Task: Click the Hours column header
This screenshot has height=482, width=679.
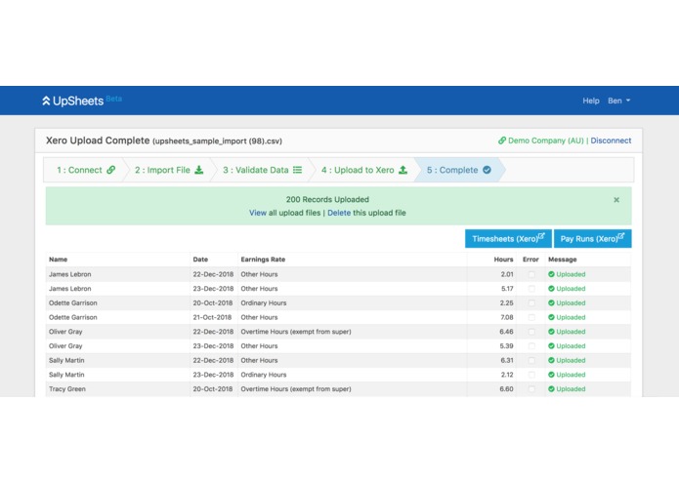Action: click(503, 260)
